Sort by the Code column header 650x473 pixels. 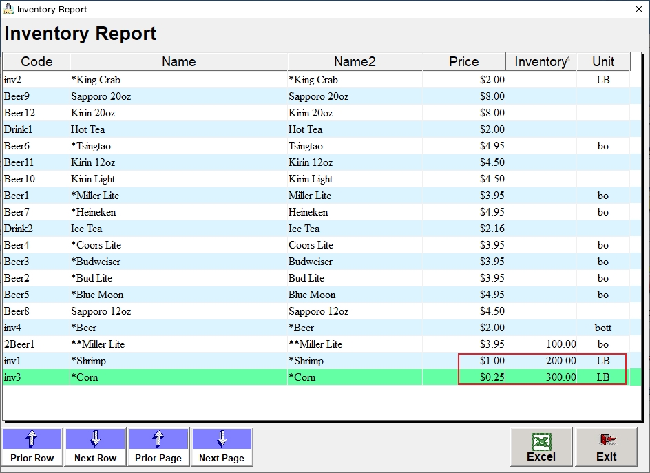36,62
